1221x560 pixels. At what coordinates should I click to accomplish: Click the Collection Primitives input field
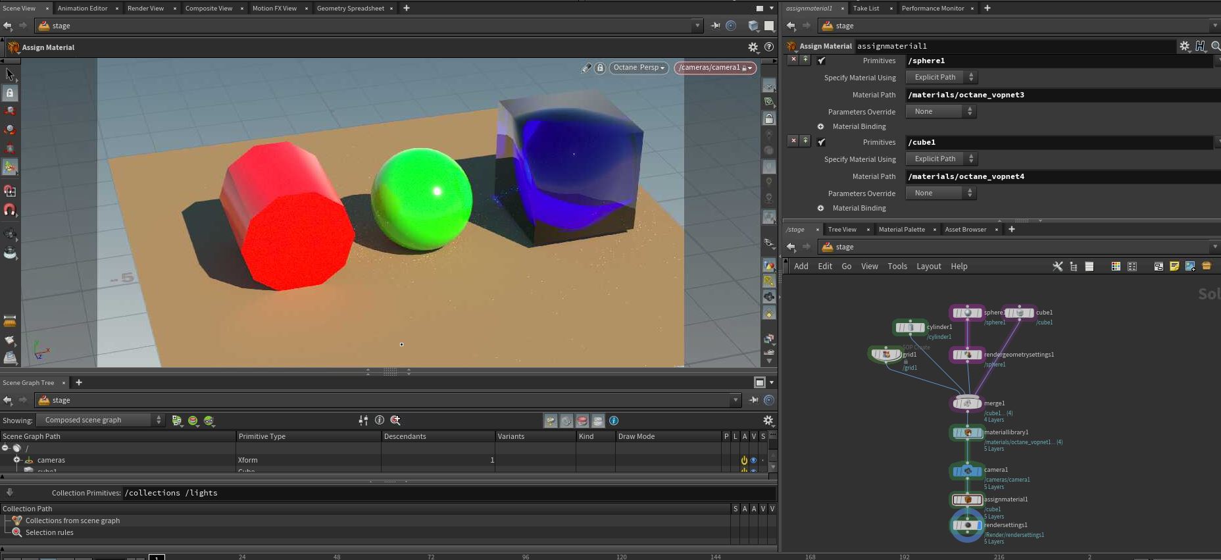pos(449,493)
